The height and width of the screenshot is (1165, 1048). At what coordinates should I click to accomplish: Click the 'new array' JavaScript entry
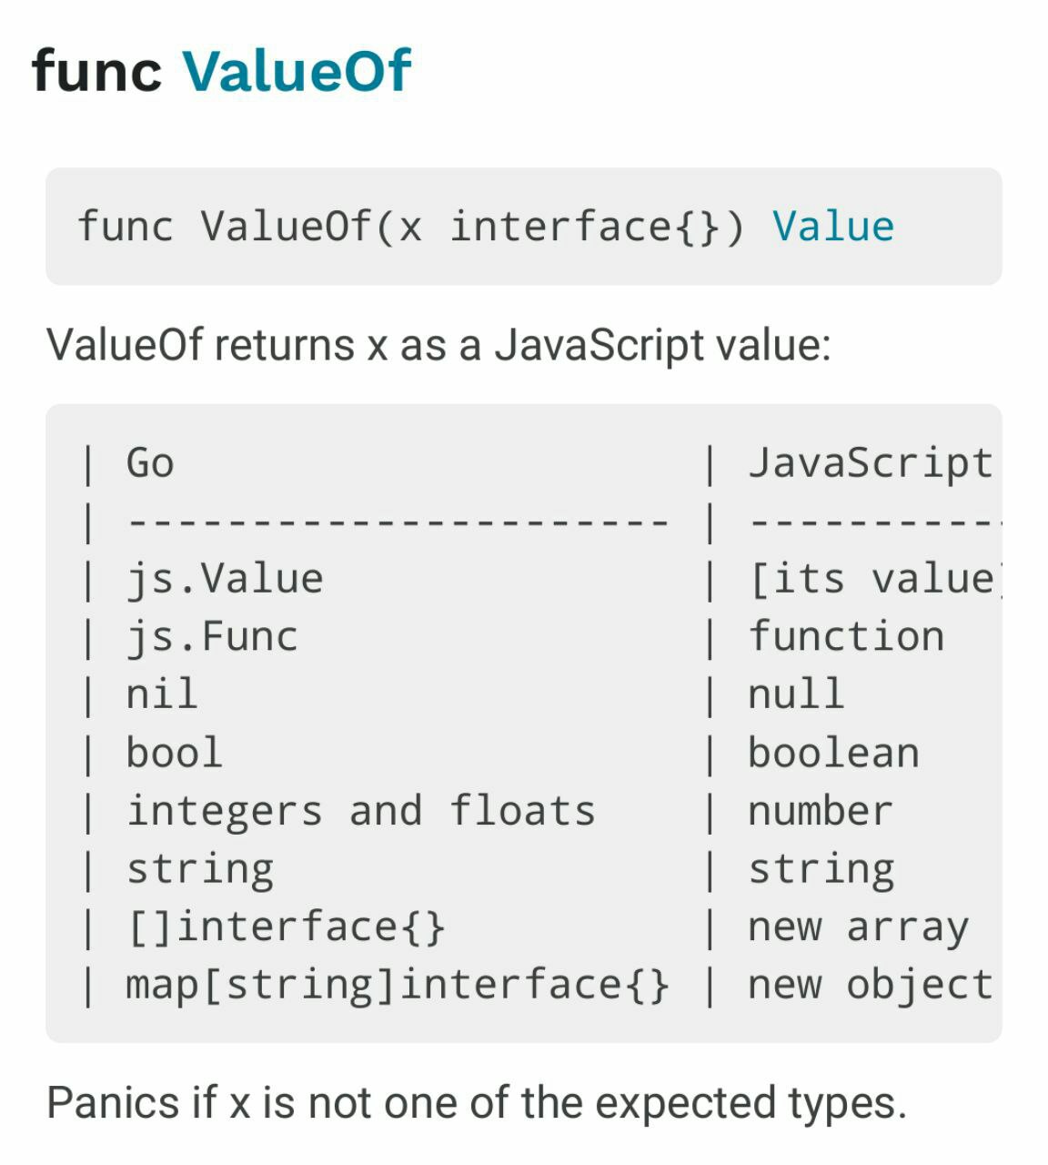point(858,927)
